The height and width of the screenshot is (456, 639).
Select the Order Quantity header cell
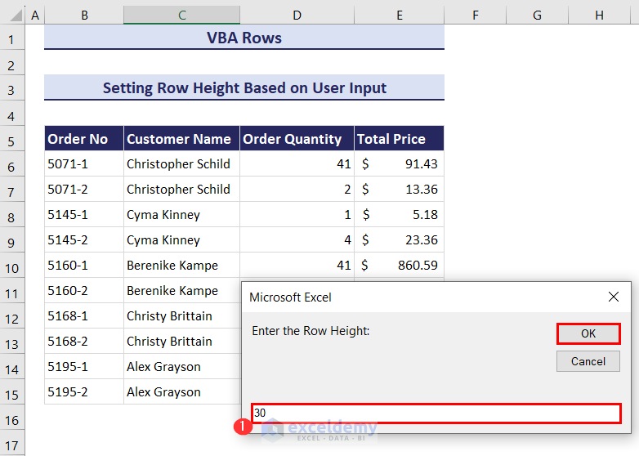pos(297,139)
